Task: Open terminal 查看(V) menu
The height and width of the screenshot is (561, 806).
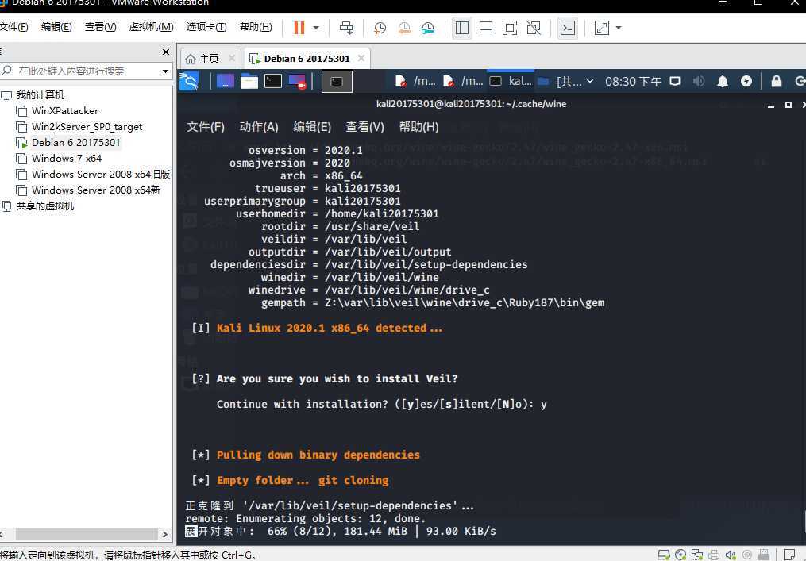Action: (365, 127)
